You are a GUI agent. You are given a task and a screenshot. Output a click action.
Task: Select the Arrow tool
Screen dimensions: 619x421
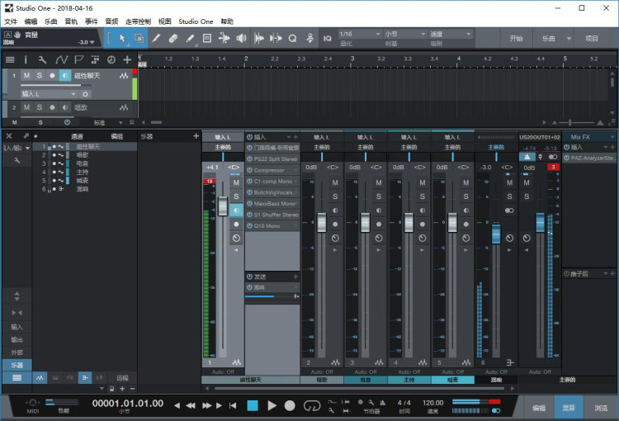[122, 38]
